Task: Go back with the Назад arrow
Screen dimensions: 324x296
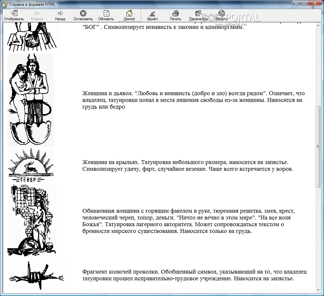Action: [x=60, y=15]
